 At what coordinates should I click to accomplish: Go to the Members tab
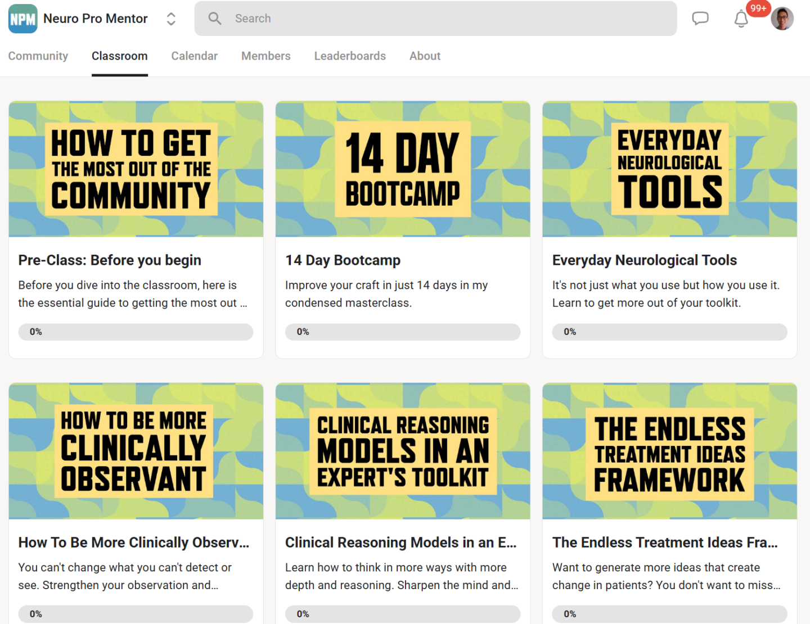tap(265, 56)
